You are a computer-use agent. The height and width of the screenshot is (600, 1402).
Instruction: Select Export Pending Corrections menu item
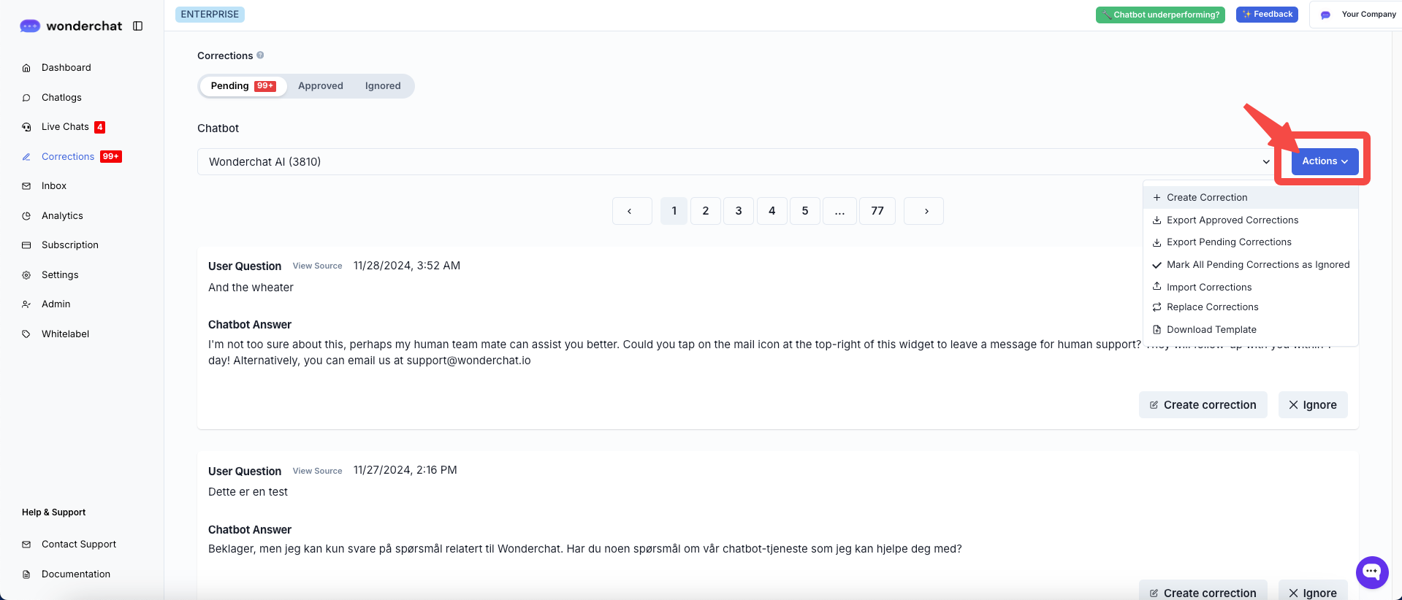(1228, 242)
